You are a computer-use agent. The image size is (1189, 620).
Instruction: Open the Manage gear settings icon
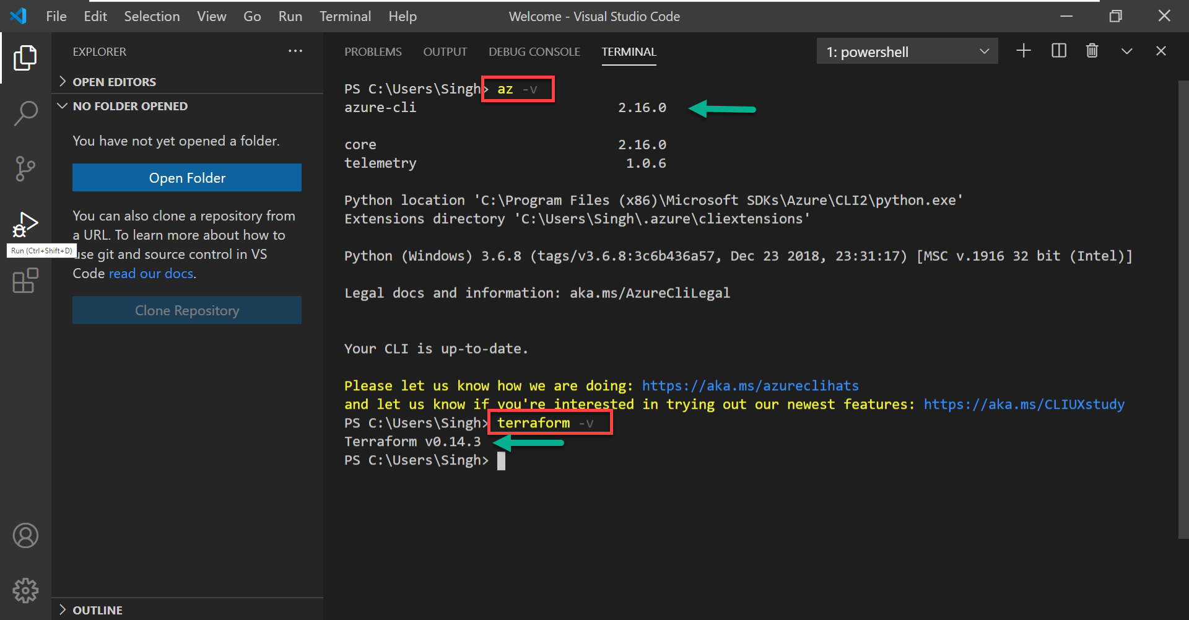click(25, 590)
